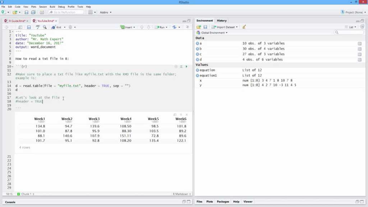Screen dimensions: 368x207
Task: Click the New File icon
Action: (3, 12)
